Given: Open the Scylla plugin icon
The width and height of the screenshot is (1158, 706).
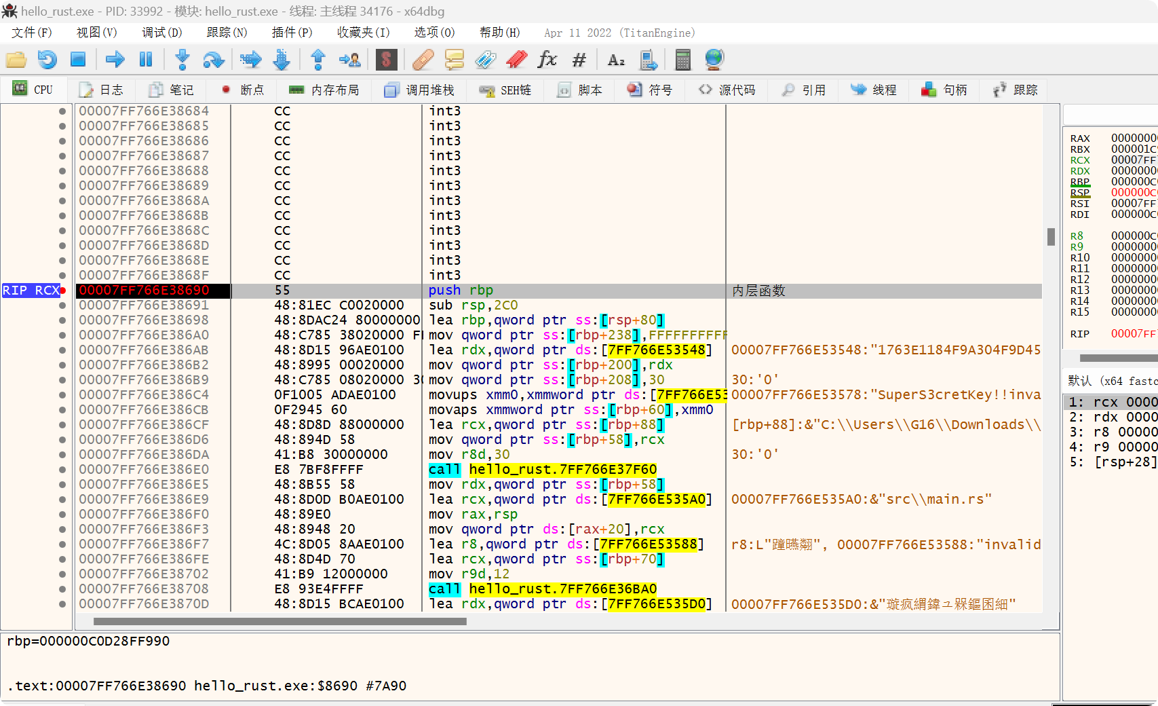Looking at the screenshot, I should tap(386, 60).
